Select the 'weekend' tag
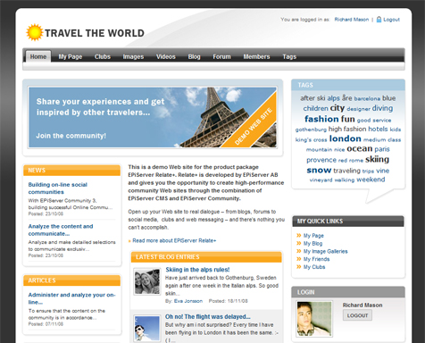Viewport: 425px width, 343px height. click(371, 180)
